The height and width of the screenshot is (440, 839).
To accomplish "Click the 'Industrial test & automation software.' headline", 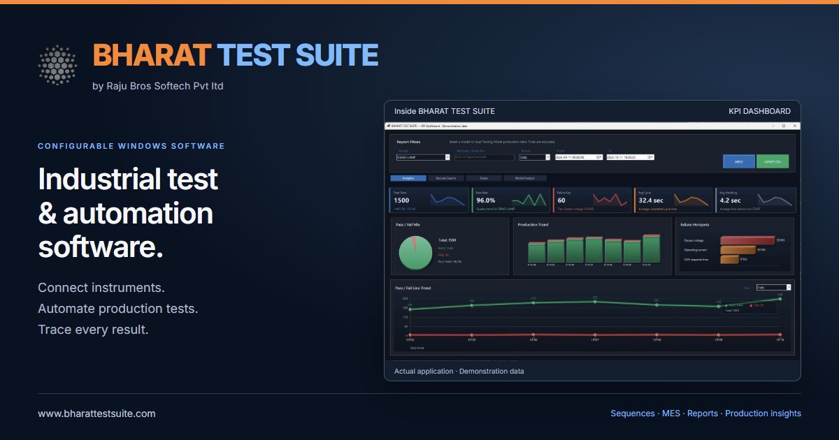I will pos(128,213).
